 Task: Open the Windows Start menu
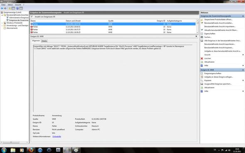coord(4,150)
